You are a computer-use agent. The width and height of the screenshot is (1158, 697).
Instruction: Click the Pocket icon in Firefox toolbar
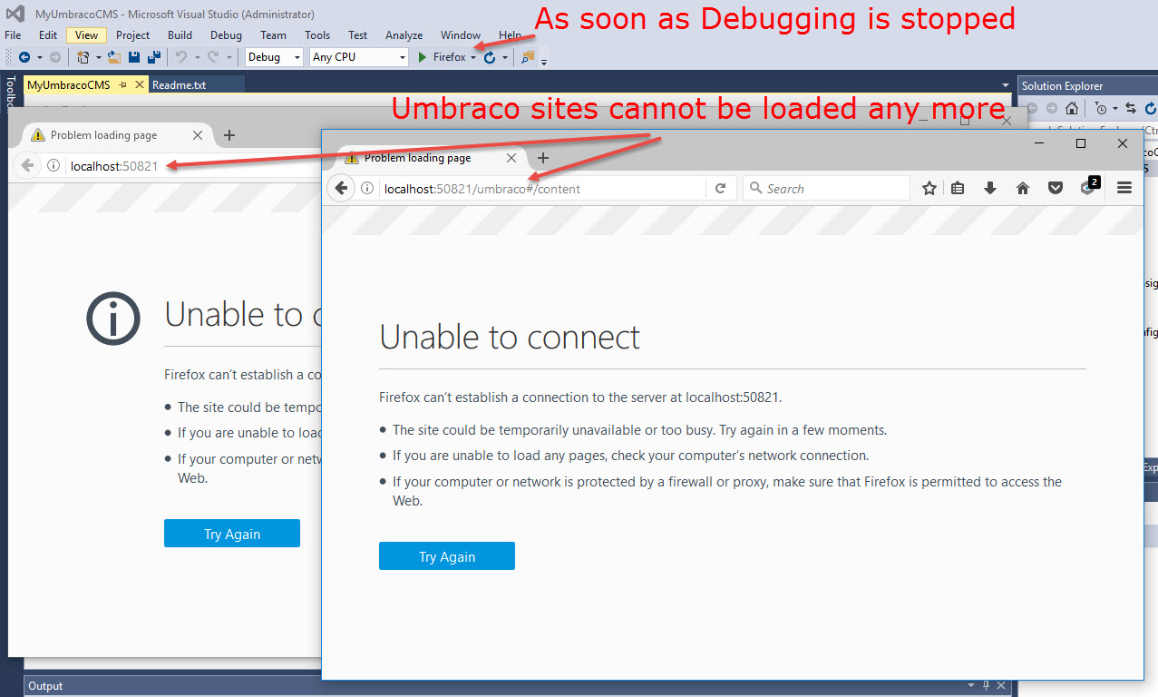[x=1056, y=188]
